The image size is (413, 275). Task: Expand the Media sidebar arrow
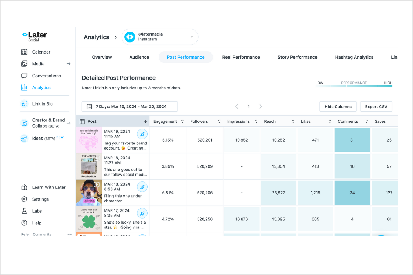click(x=69, y=63)
